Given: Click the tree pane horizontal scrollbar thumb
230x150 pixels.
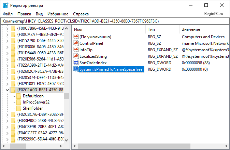Looking at the screenshot, I should click(x=18, y=146).
